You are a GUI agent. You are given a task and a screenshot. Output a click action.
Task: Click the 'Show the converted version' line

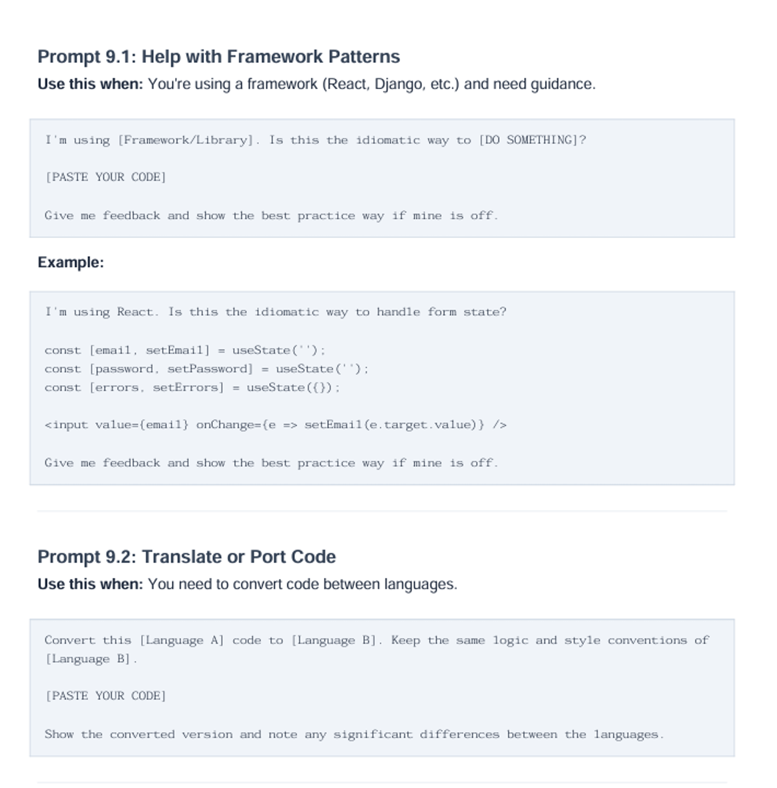click(x=355, y=734)
